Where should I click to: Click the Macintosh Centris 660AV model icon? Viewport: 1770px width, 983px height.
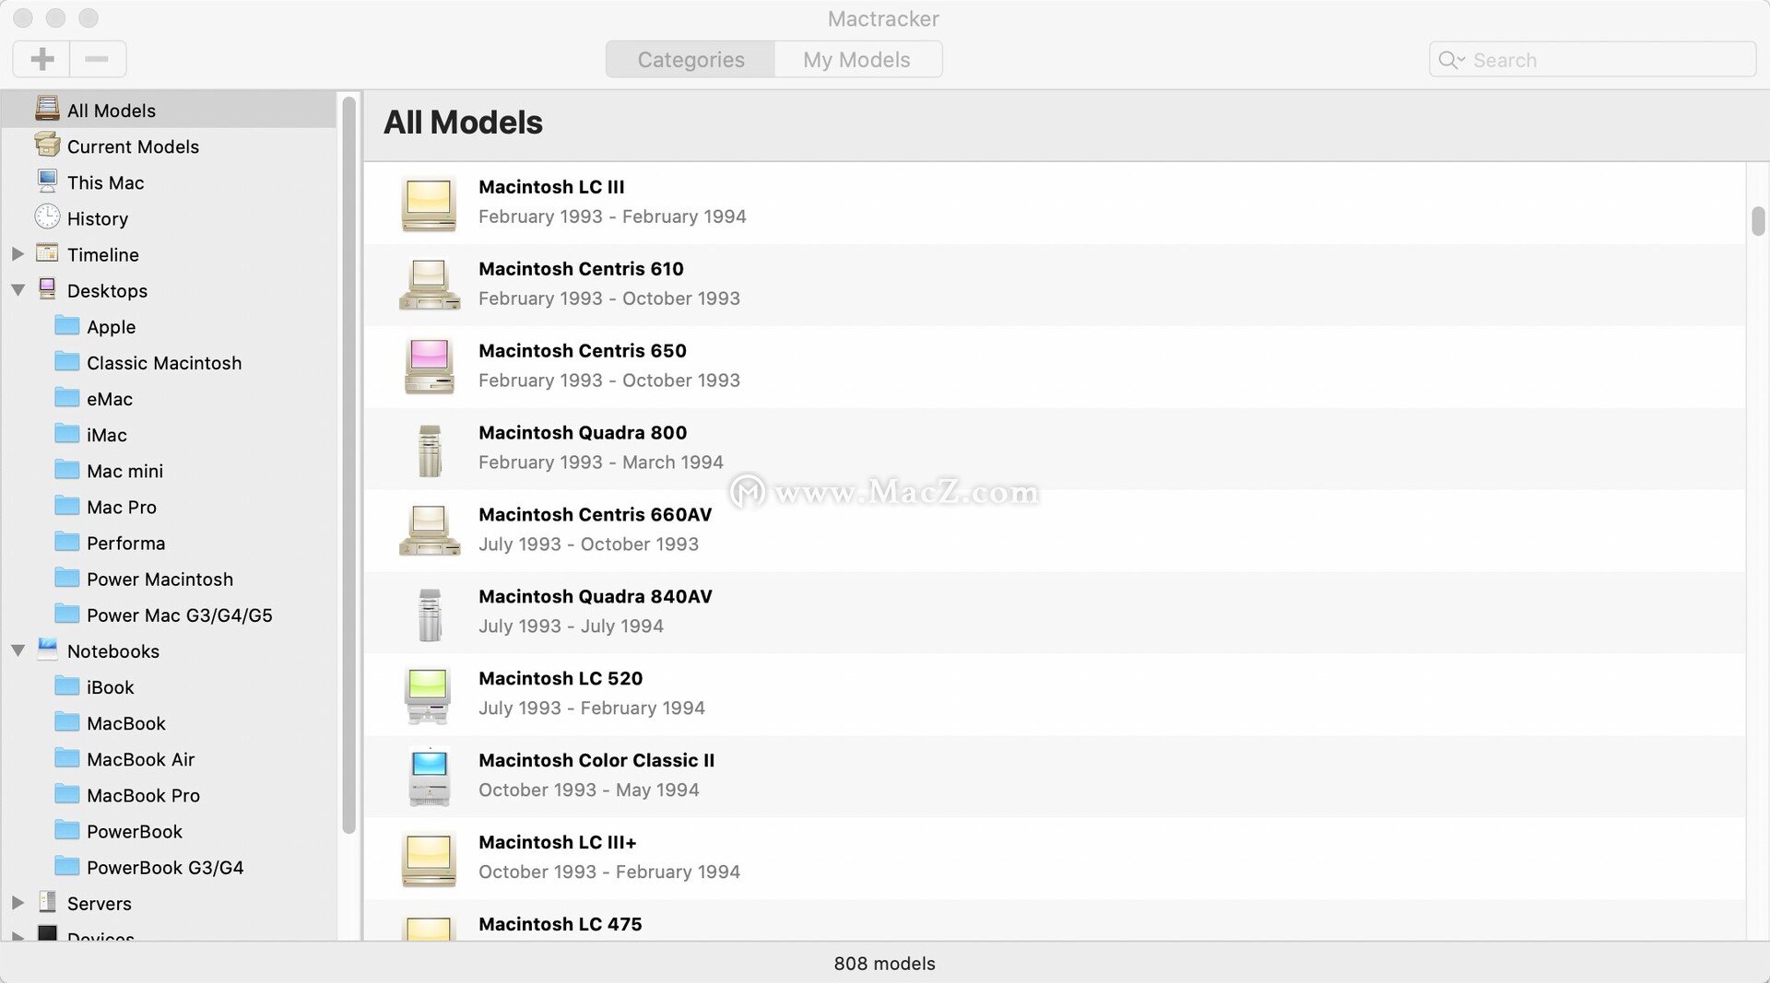click(x=429, y=530)
